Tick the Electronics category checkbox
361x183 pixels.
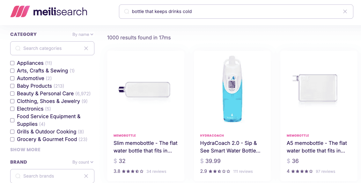(x=12, y=109)
